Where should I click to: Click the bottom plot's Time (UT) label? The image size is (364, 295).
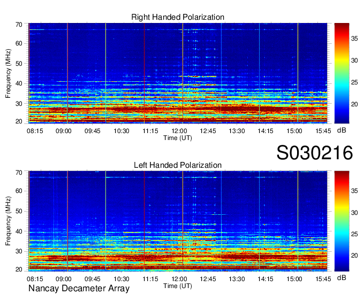178,286
